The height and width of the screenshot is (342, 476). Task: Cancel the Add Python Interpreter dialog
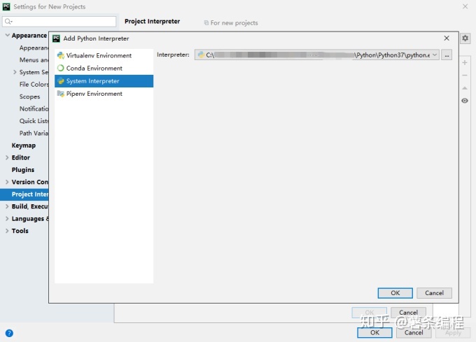[x=434, y=293]
